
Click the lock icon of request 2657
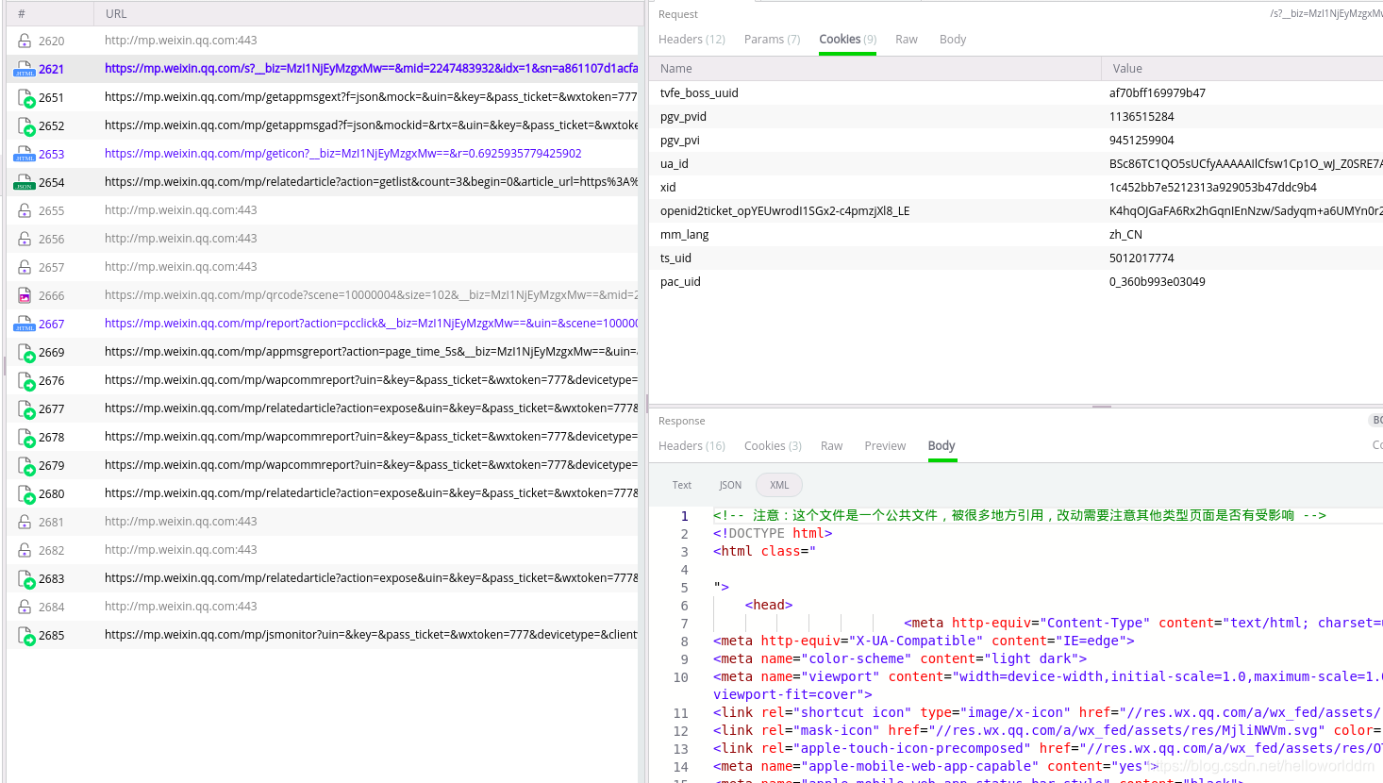[25, 267]
